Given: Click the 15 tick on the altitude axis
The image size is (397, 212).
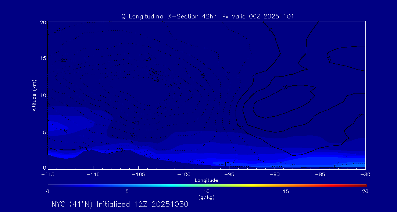Looking at the screenshot, I should pos(43,59).
